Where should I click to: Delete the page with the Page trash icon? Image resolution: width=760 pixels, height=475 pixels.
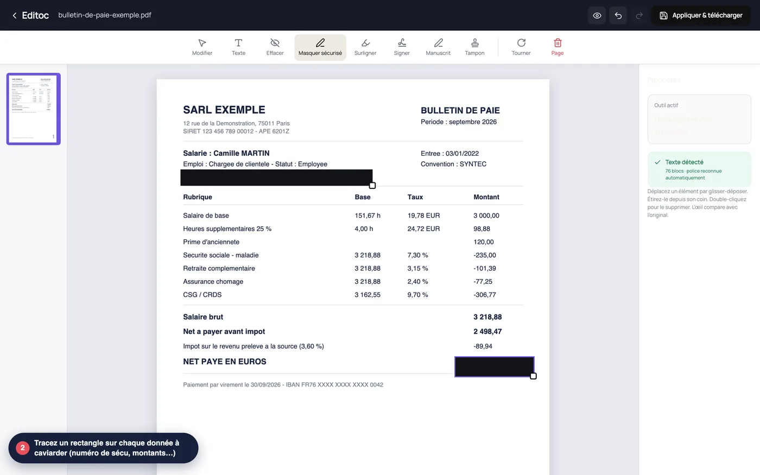(x=558, y=47)
